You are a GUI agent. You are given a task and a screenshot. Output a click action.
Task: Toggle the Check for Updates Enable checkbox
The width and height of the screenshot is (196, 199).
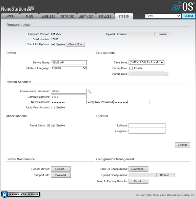click(x=53, y=44)
